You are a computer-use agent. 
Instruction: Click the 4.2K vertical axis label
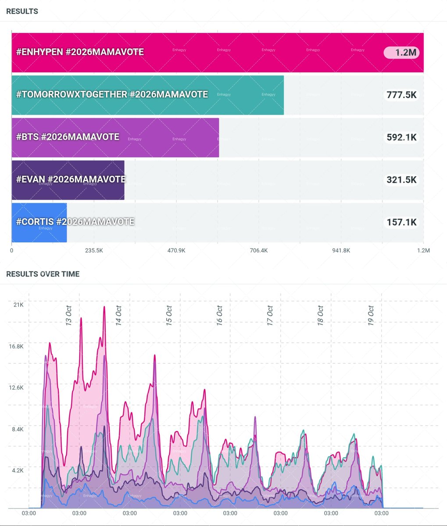(18, 470)
